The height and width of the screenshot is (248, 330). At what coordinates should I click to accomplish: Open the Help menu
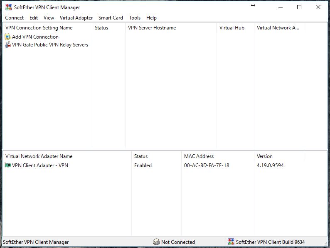pos(151,18)
